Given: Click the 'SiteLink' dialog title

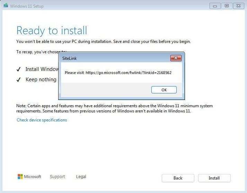Looking at the screenshot, I should point(70,58).
